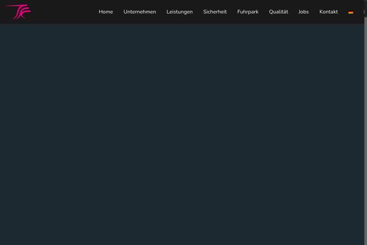Select the German flag language icon
Viewport: 367px width, 245px height.
coord(350,12)
